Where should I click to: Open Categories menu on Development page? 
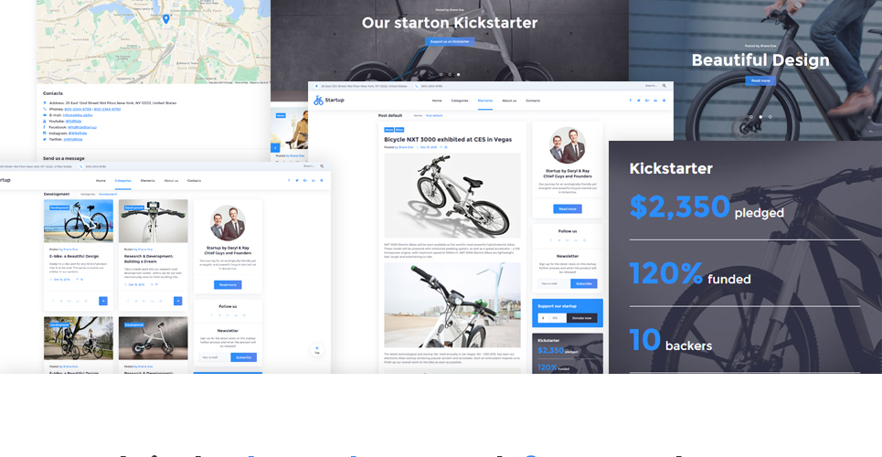pyautogui.click(x=122, y=181)
